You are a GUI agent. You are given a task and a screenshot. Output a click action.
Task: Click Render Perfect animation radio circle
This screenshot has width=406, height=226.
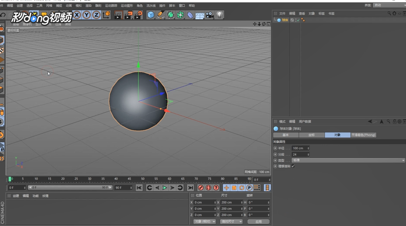[275, 166]
